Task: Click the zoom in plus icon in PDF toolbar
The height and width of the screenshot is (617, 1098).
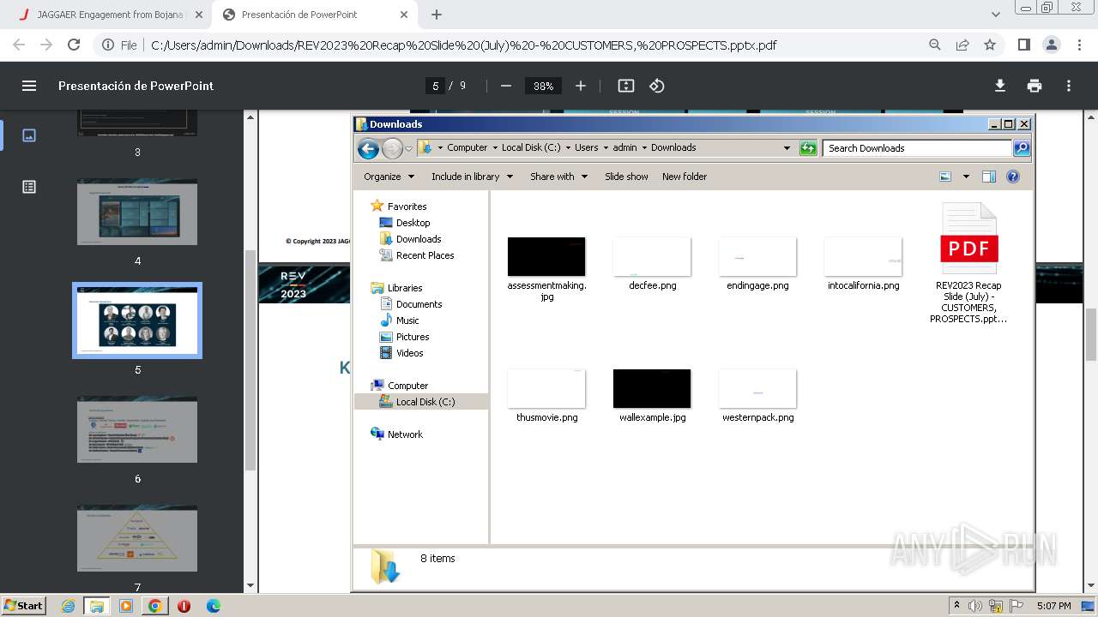Action: pyautogui.click(x=581, y=86)
